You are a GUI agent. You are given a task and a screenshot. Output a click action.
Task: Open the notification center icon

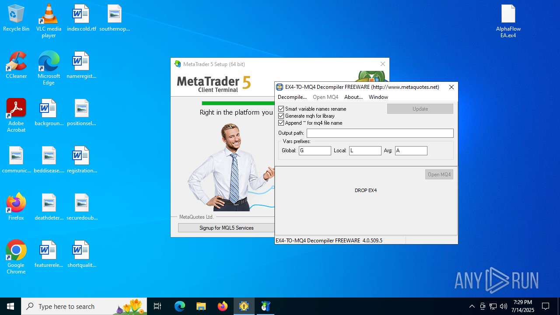click(x=546, y=306)
